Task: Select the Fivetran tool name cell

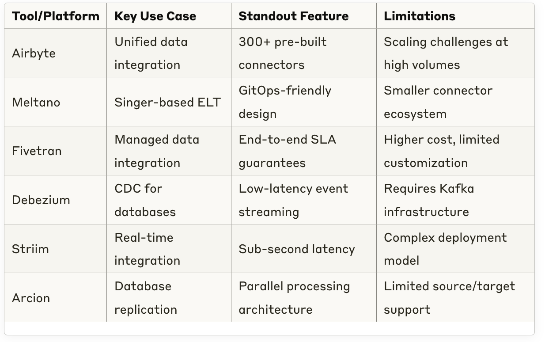Action: [56, 151]
